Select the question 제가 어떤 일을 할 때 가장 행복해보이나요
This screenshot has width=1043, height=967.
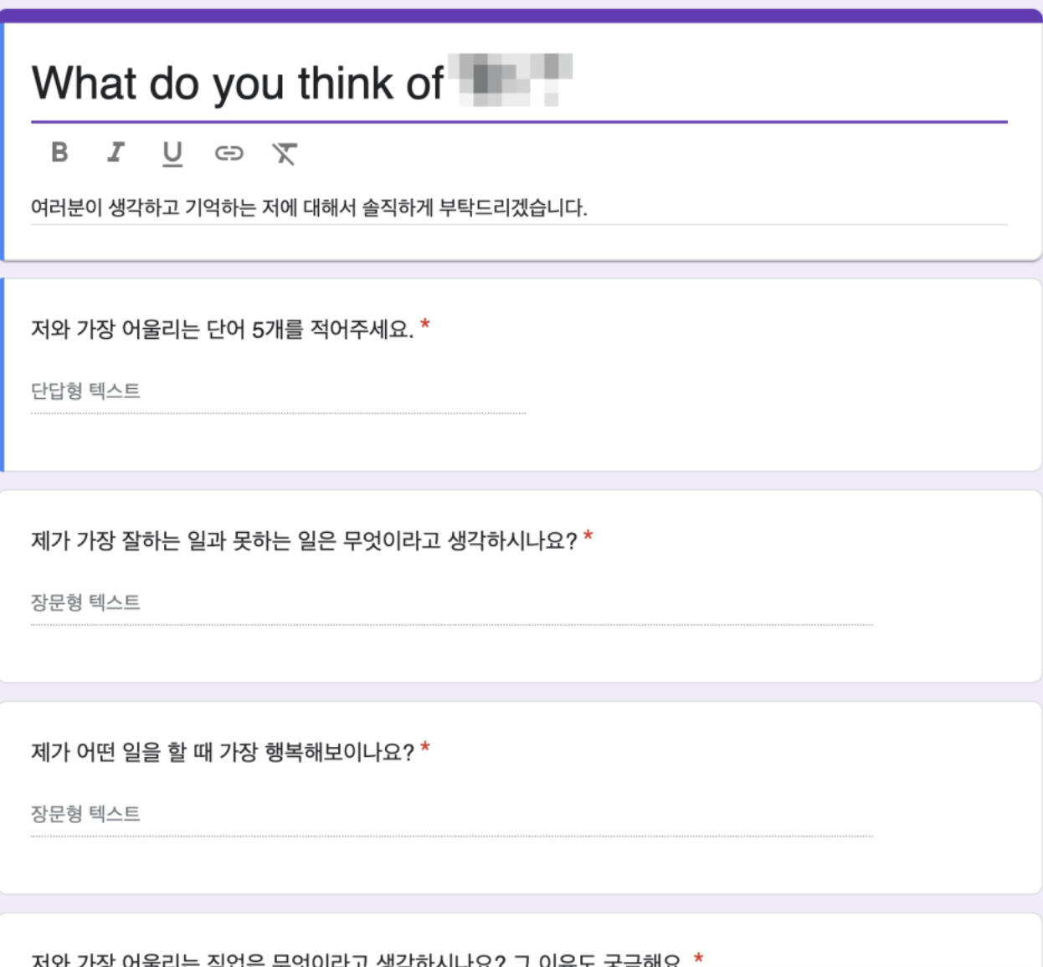pos(223,752)
